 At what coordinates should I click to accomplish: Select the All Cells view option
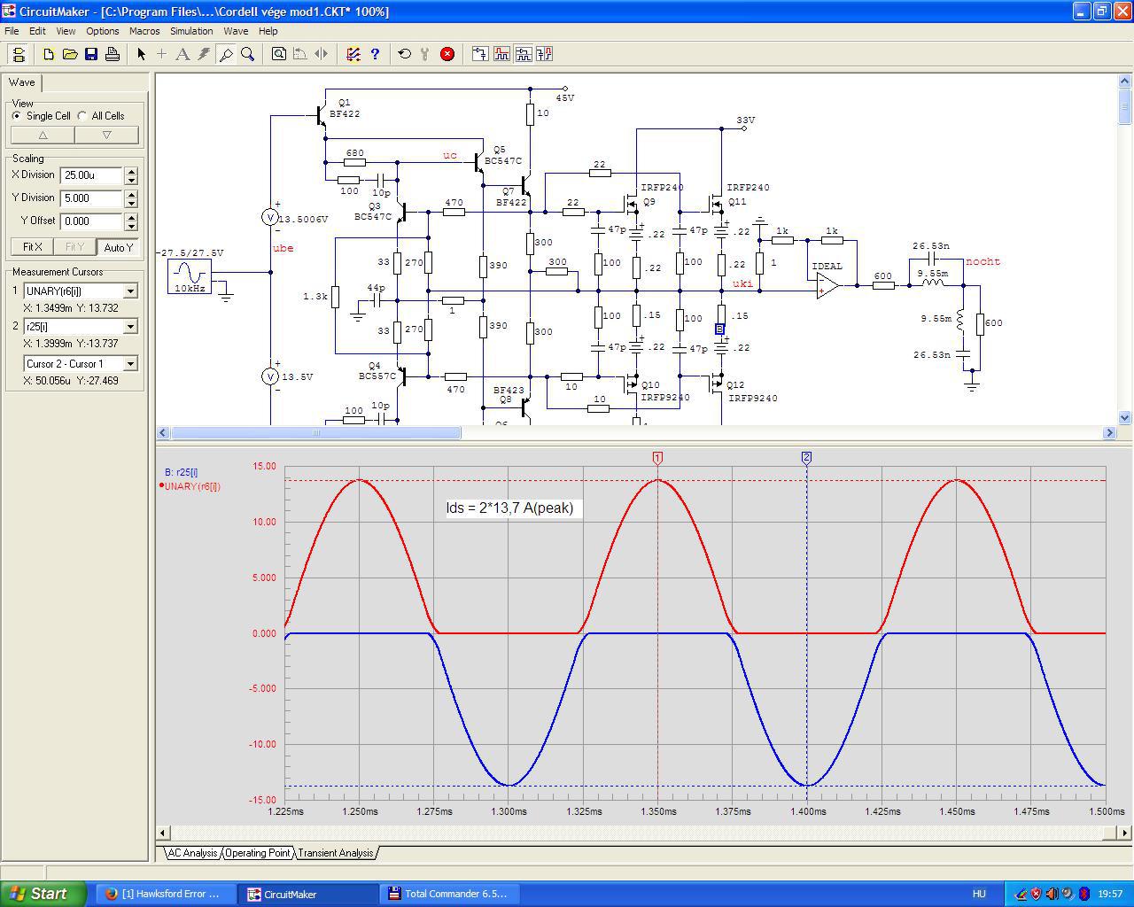(82, 116)
